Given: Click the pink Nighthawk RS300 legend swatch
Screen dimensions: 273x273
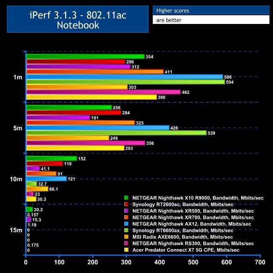Looking at the screenshot, I should [x=126, y=243].
